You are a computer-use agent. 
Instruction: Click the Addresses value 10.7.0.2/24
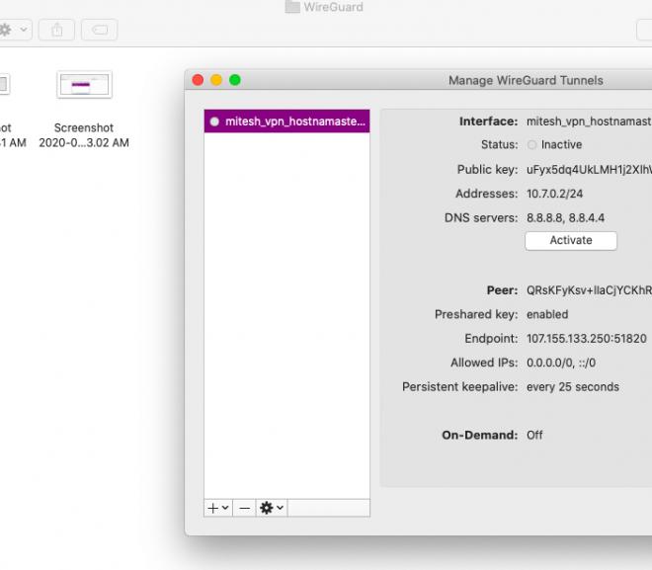pos(555,194)
